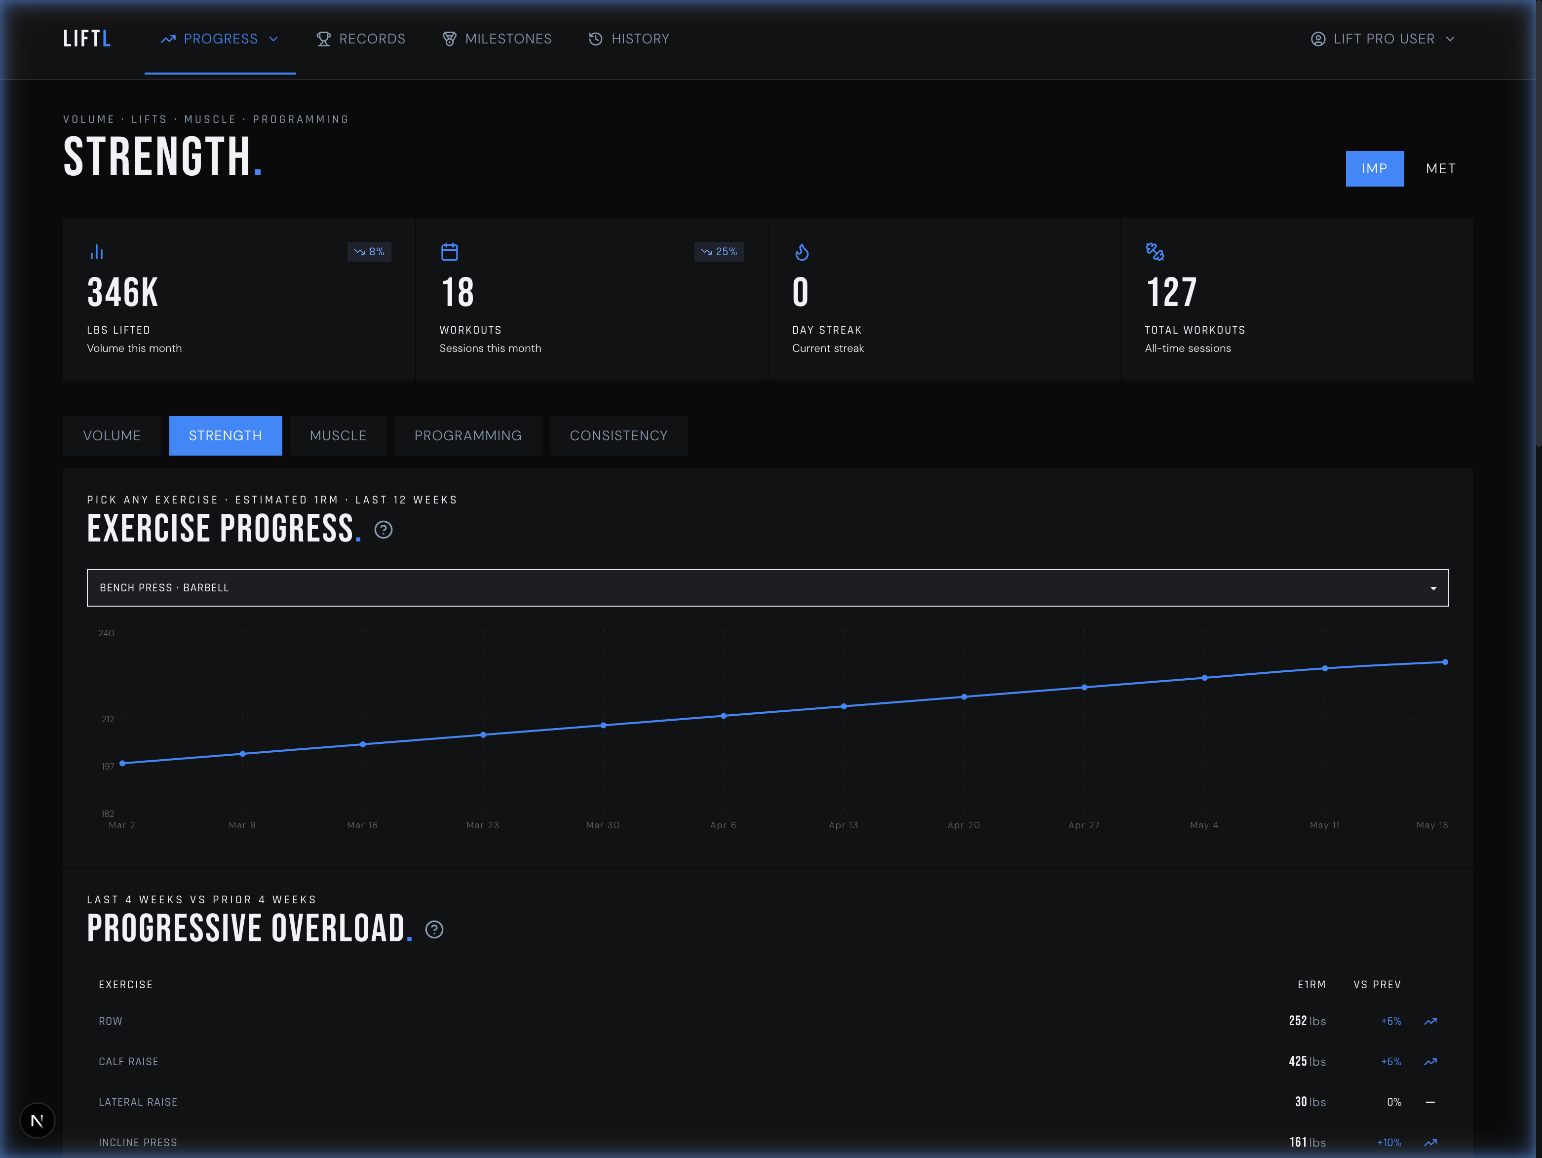Click the Records trophy icon
Image resolution: width=1542 pixels, height=1158 pixels.
coord(323,39)
